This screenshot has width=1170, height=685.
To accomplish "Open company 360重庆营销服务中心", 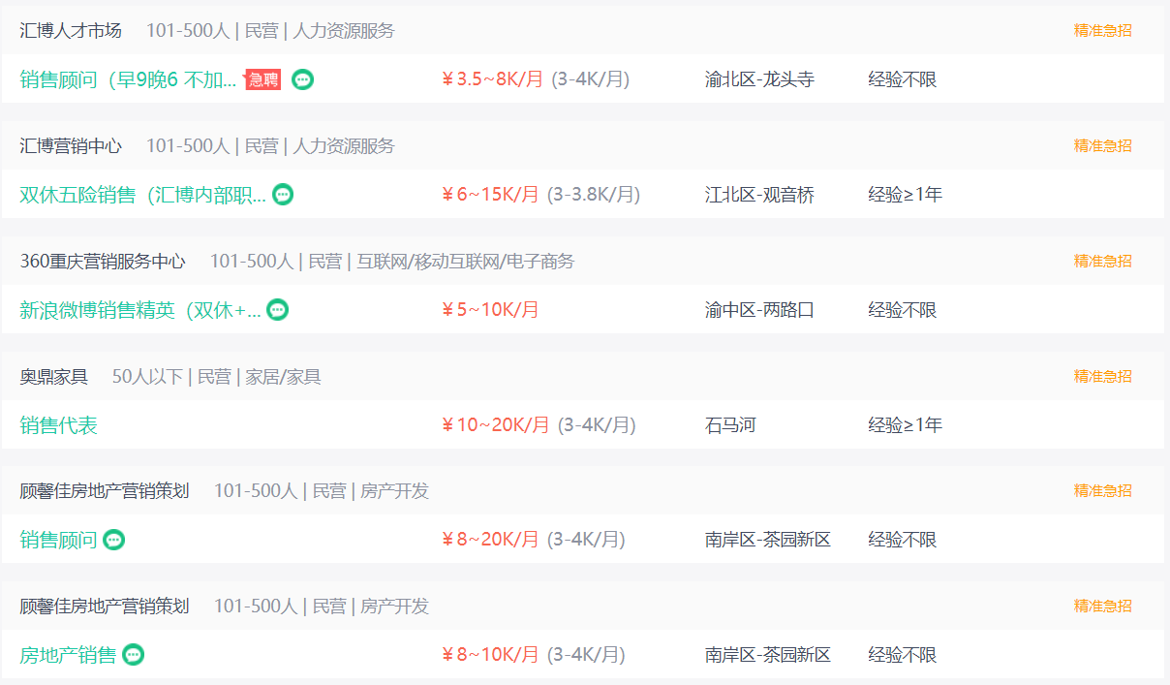I will pos(103,262).
